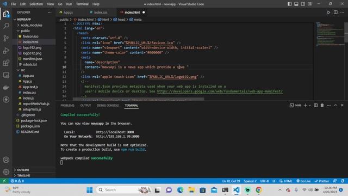Open Thunder Client lightning icon
This screenshot has width=348, height=196.
[x=6, y=100]
